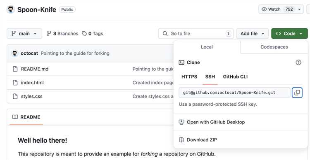
Task: Open the index.html file link
Action: pyautogui.click(x=32, y=83)
